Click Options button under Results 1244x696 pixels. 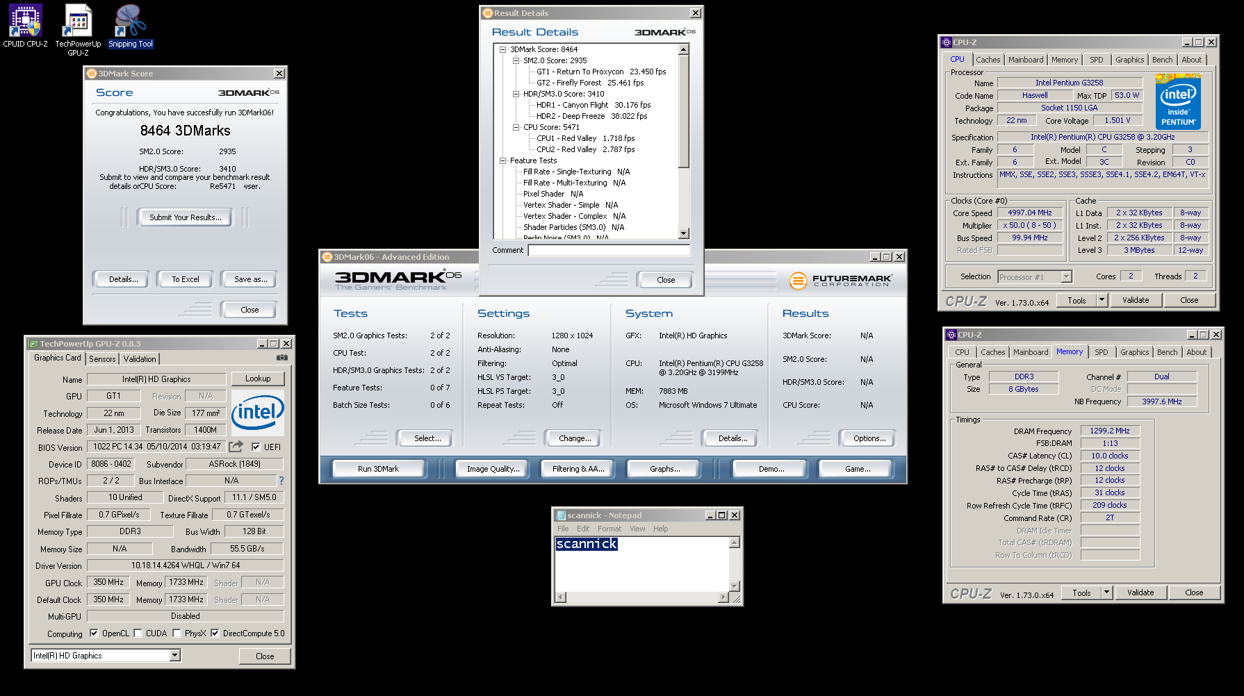(x=869, y=438)
